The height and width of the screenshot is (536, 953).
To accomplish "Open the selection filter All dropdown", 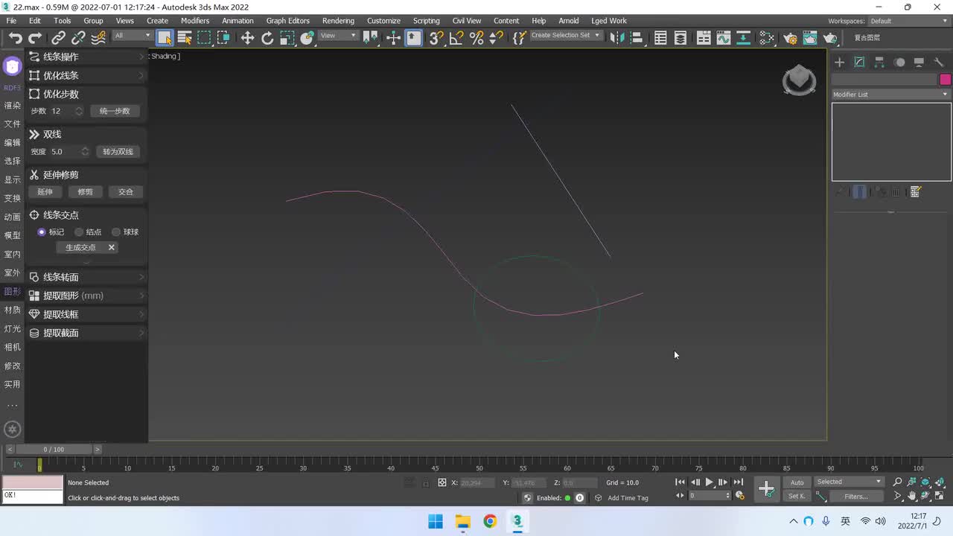I will click(132, 36).
